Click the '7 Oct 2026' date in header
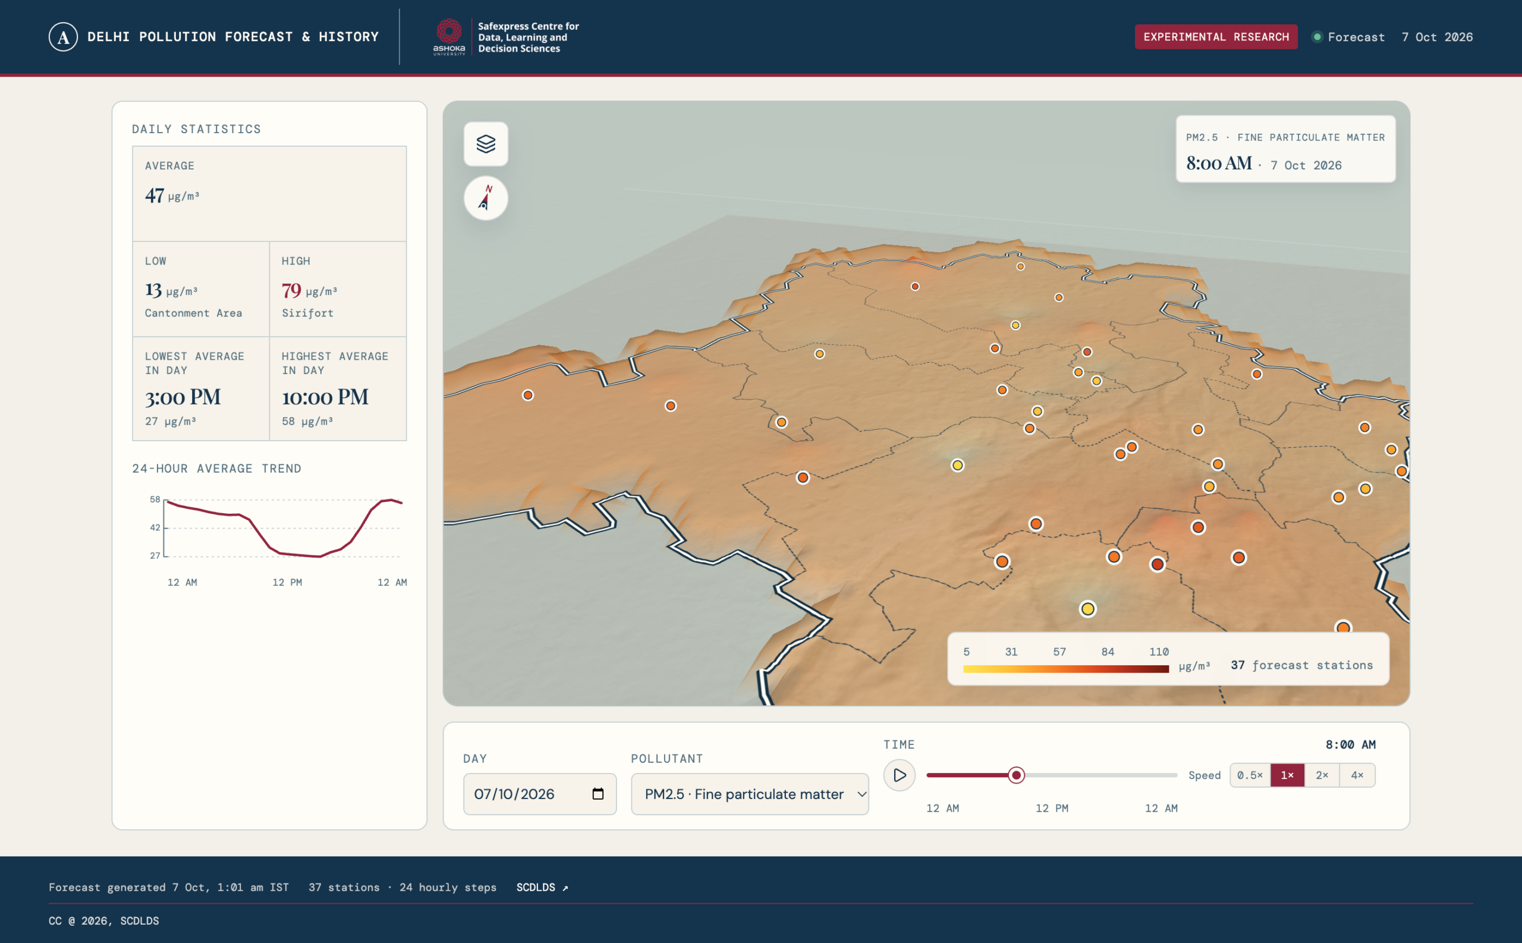Image resolution: width=1522 pixels, height=943 pixels. click(x=1436, y=37)
